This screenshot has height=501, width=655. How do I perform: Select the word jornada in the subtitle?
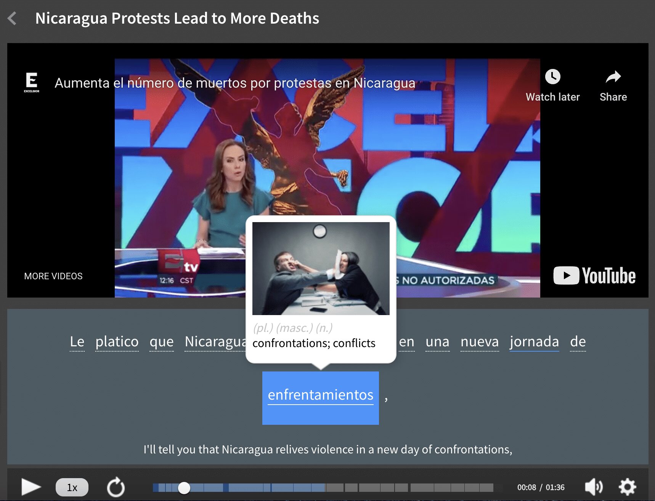click(534, 342)
